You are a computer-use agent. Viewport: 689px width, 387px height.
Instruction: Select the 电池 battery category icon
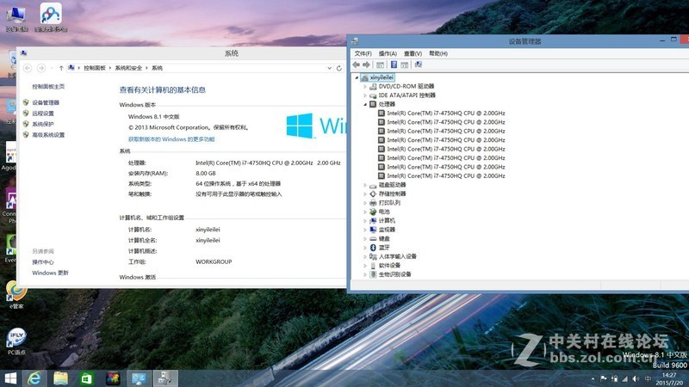pos(373,212)
